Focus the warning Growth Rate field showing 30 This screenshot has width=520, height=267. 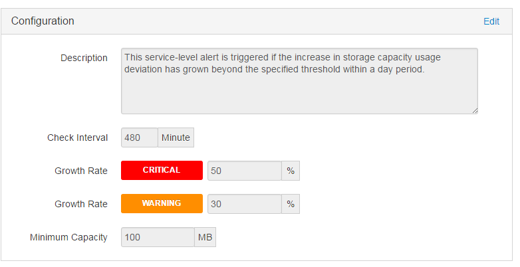(244, 204)
